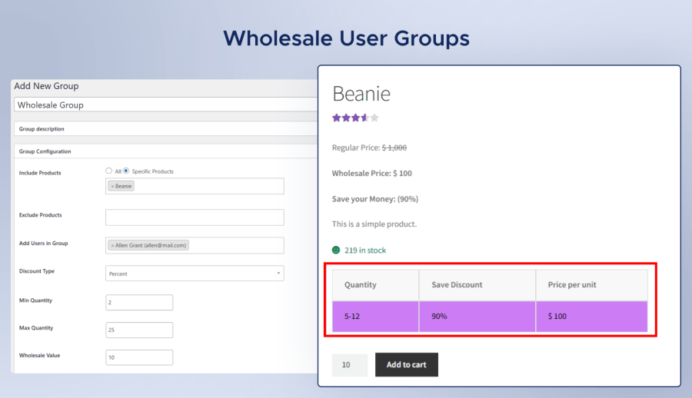
Task: Click the Min Quantity input
Action: (139, 302)
